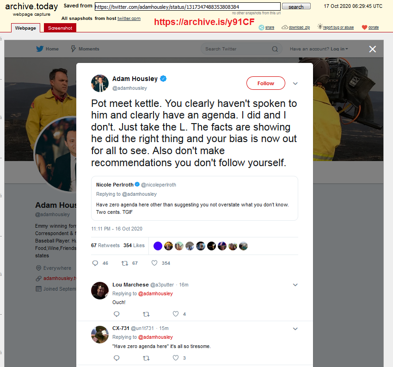Select the Webpage tab
The width and height of the screenshot is (393, 367).
25,28
